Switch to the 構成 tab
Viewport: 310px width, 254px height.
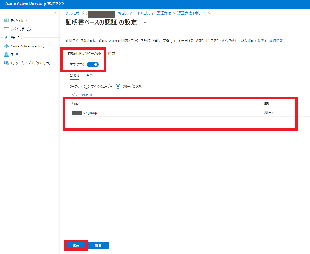(112, 54)
